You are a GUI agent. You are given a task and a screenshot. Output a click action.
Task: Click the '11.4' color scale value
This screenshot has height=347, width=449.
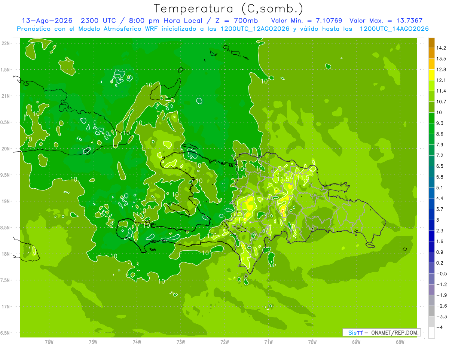click(441, 91)
